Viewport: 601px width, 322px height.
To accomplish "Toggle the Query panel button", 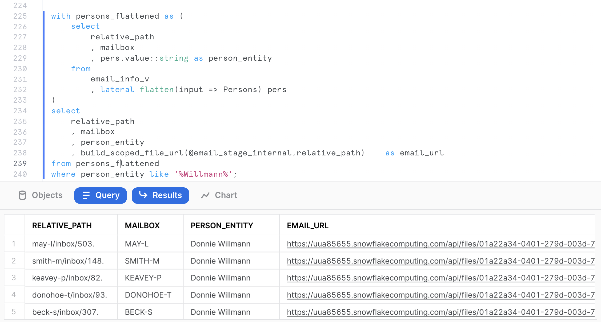I will point(101,195).
